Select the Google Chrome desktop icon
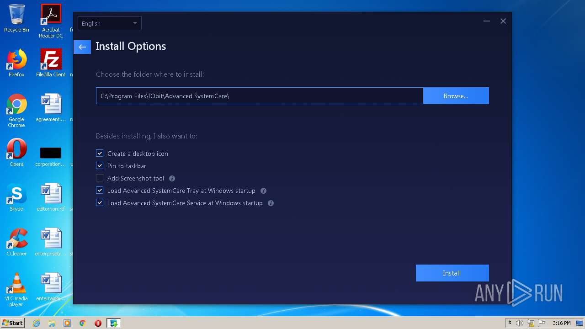 coord(16,111)
